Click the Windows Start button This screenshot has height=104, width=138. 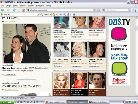pyautogui.click(x=7, y=102)
